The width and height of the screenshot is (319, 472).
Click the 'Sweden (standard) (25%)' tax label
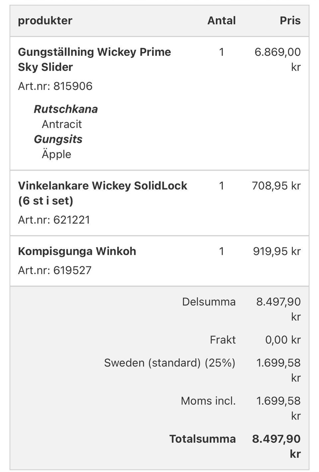point(169,363)
